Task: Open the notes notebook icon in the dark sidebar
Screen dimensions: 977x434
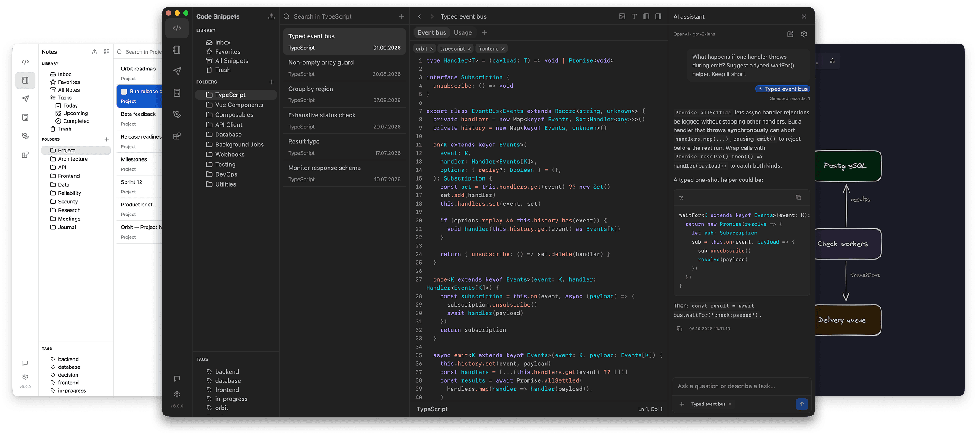Action: tap(177, 50)
